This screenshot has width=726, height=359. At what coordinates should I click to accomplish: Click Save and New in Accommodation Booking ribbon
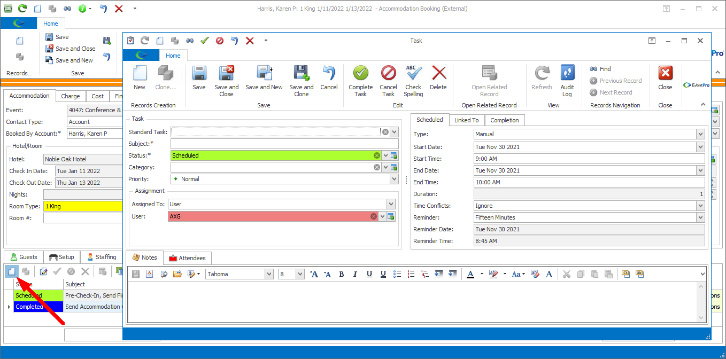69,60
